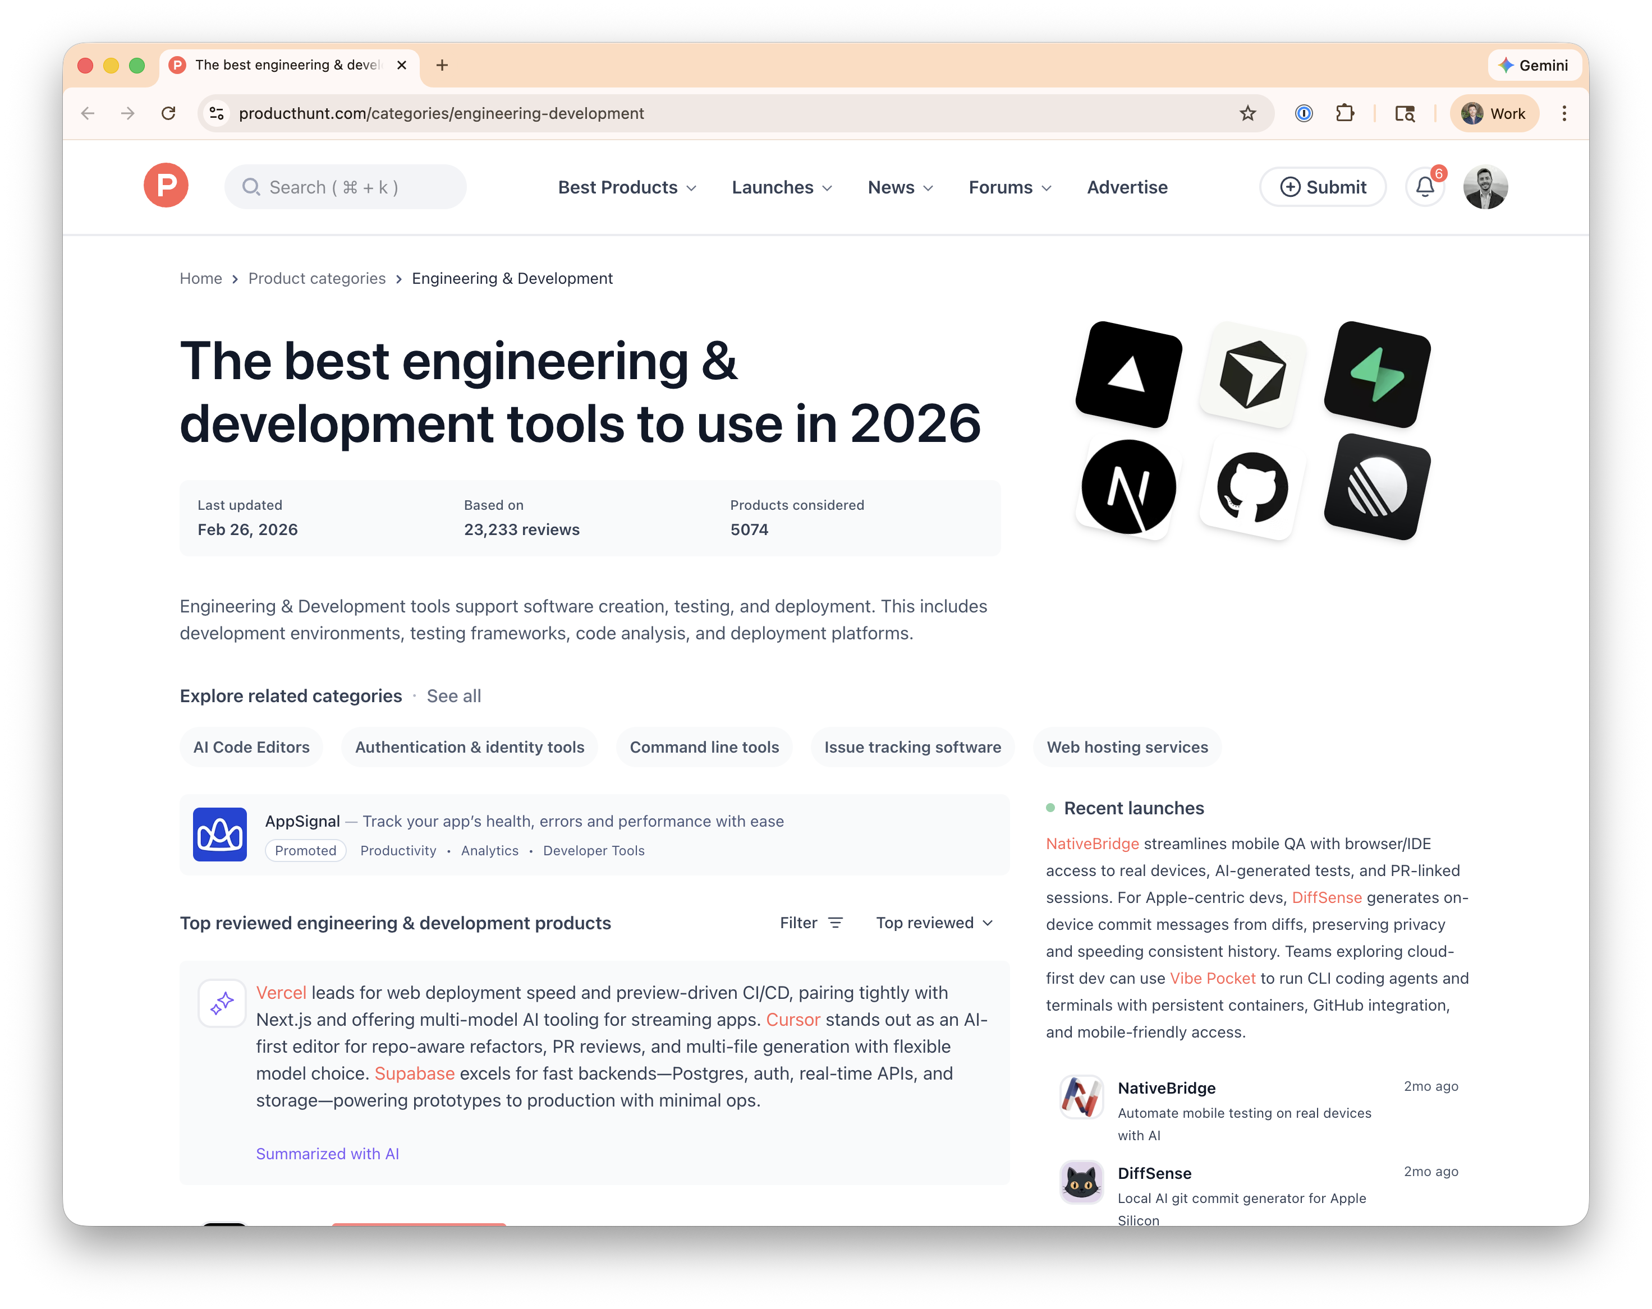Open the Vercel link in the AI summary
This screenshot has height=1309, width=1652.
281,992
